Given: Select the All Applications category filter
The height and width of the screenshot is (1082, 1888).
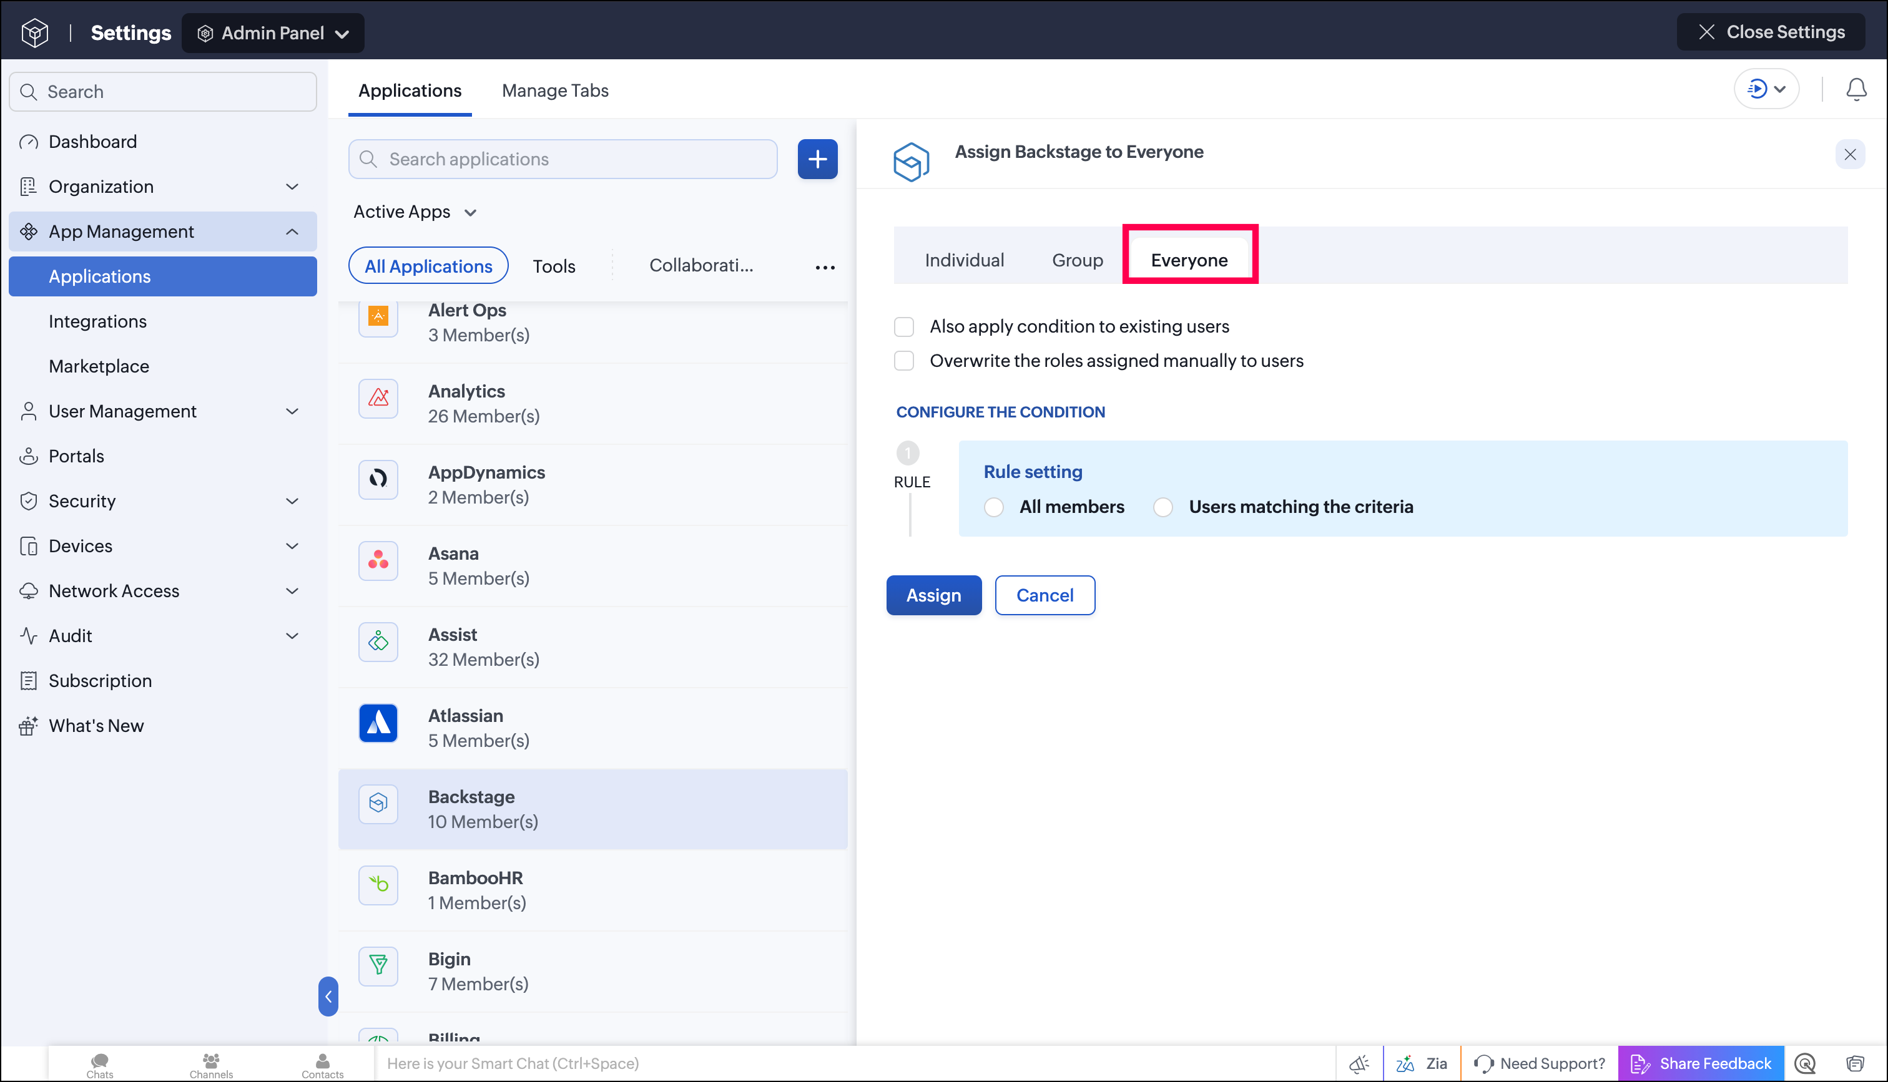Looking at the screenshot, I should [x=428, y=265].
